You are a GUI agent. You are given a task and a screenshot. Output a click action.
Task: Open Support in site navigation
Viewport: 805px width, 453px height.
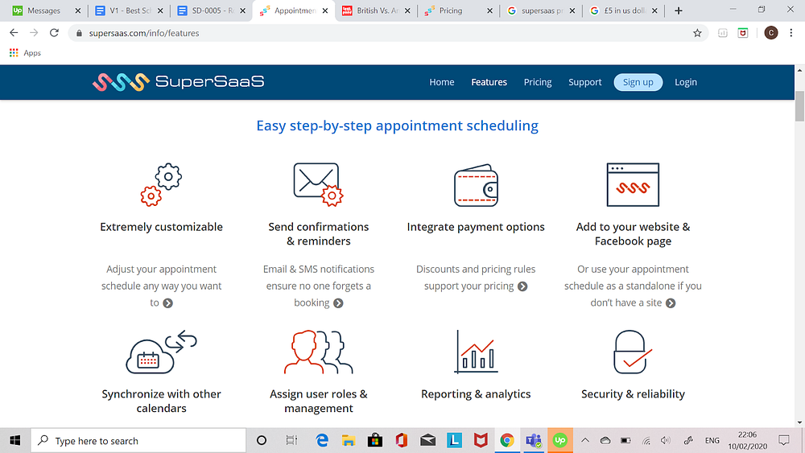[x=584, y=82]
